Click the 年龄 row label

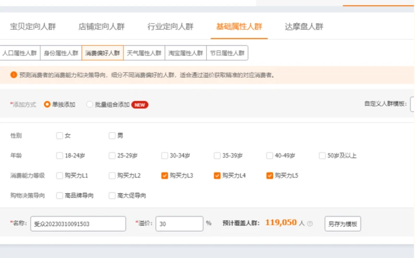[16, 156]
